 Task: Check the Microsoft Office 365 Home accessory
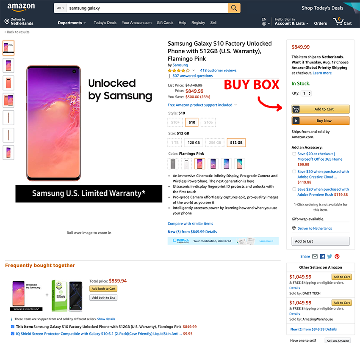pos(294,154)
